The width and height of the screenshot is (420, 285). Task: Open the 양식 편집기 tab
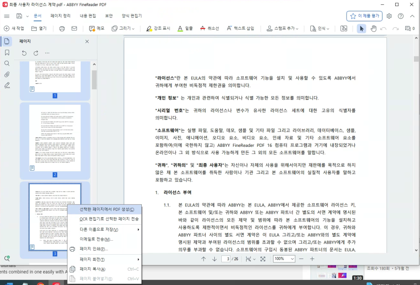131,16
